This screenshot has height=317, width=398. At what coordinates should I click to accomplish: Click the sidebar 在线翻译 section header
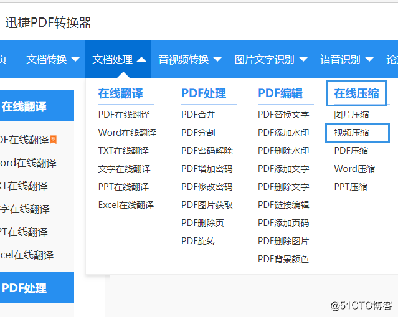click(37, 106)
